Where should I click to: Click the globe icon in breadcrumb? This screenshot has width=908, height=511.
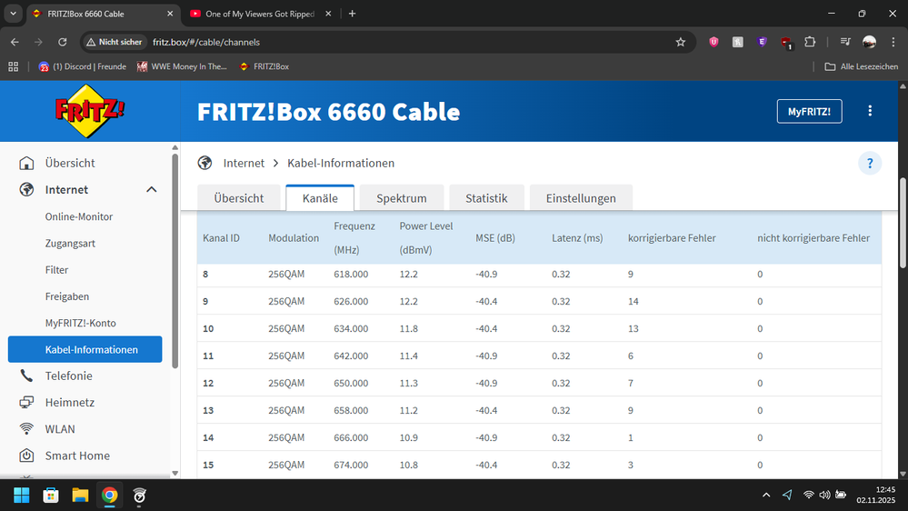(205, 163)
